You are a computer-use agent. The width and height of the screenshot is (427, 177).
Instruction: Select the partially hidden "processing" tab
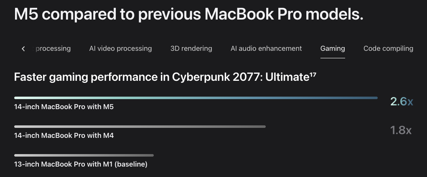[53, 49]
